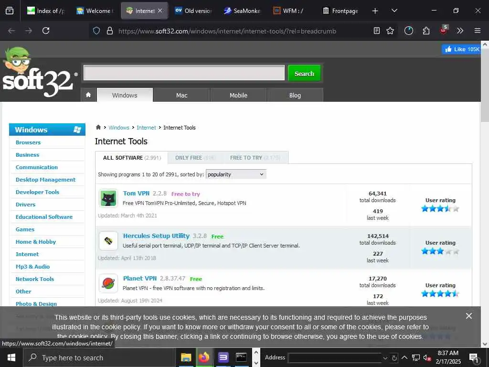This screenshot has width=489, height=367.
Task: Select the Mac navigation tab
Action: [x=181, y=95]
